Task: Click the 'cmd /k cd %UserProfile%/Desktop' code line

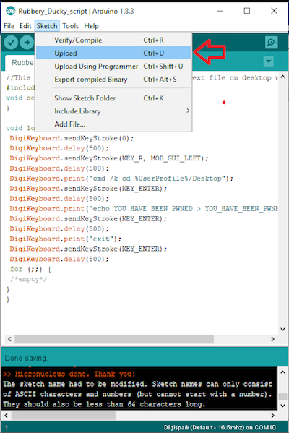Action: [121, 179]
